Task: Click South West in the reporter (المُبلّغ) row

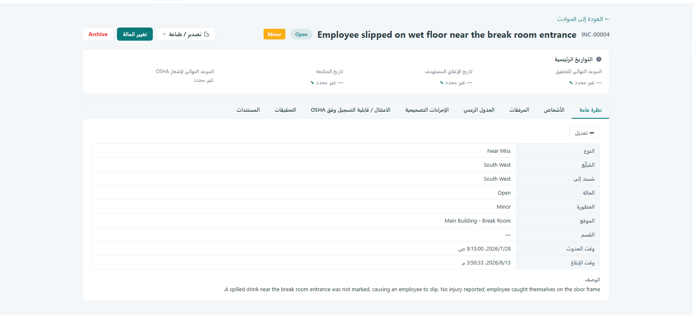Action: (x=497, y=165)
